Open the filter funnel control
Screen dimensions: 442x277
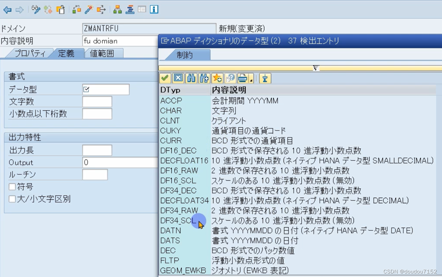coord(265,78)
